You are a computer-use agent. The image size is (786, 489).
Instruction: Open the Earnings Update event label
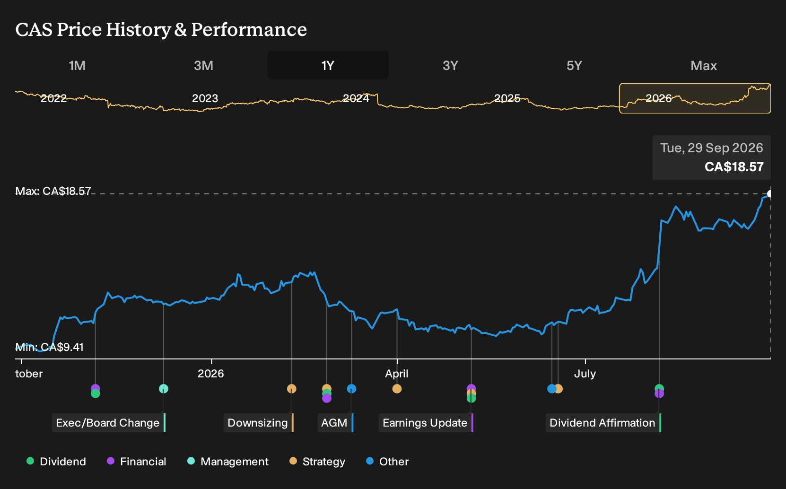tap(426, 423)
